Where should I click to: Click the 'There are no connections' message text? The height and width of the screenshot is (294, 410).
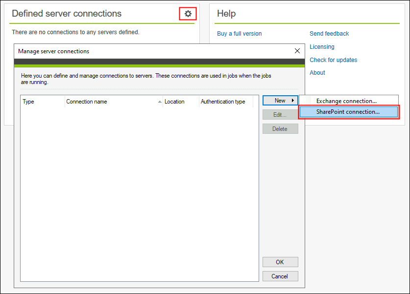(75, 32)
